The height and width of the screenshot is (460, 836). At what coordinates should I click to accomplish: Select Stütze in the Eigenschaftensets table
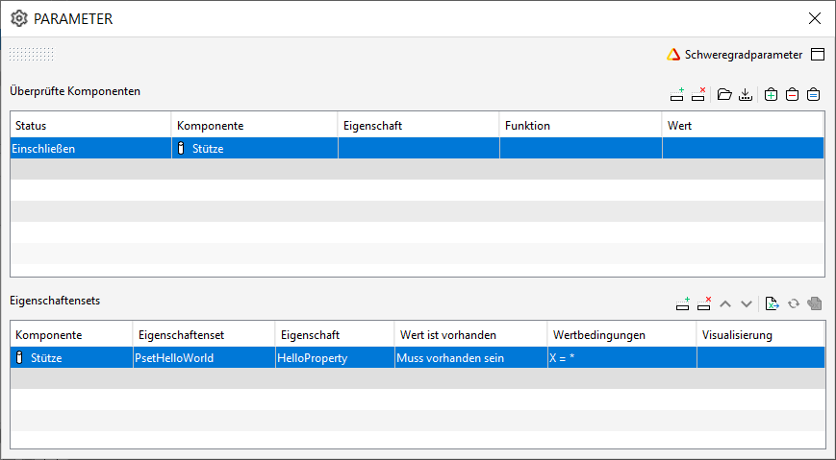(71, 358)
